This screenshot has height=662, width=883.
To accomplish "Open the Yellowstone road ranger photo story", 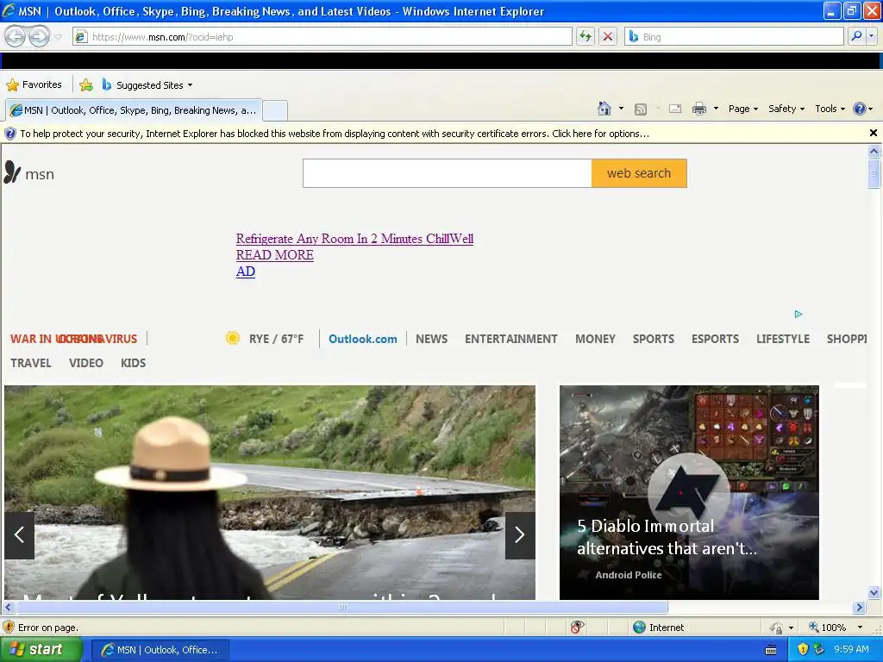I will (270, 492).
